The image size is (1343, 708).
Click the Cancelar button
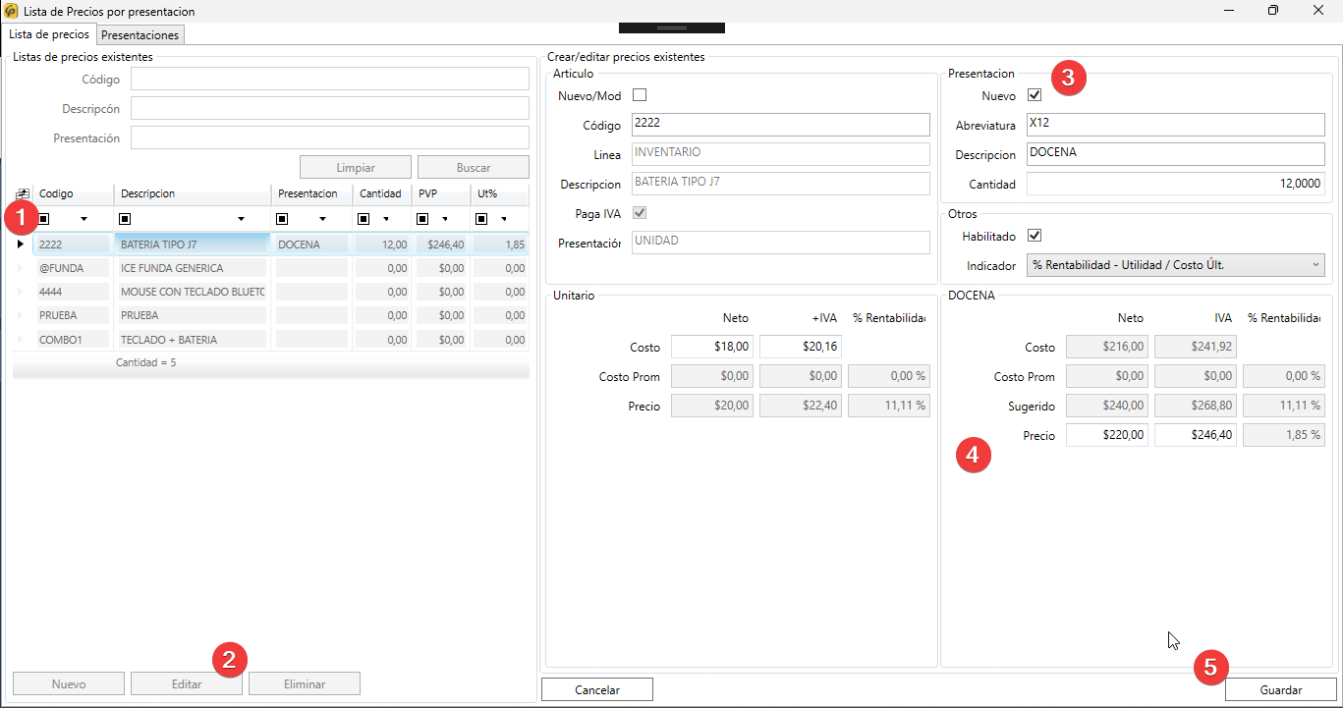click(597, 689)
